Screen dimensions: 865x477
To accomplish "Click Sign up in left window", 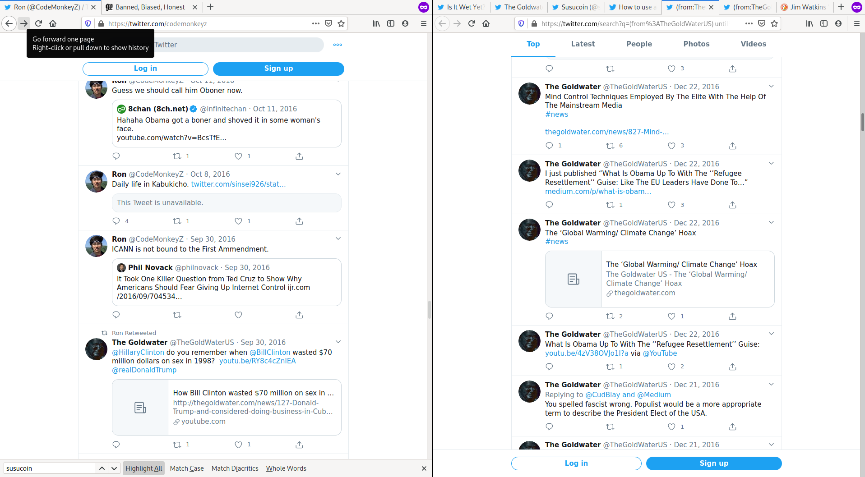I will click(x=278, y=69).
